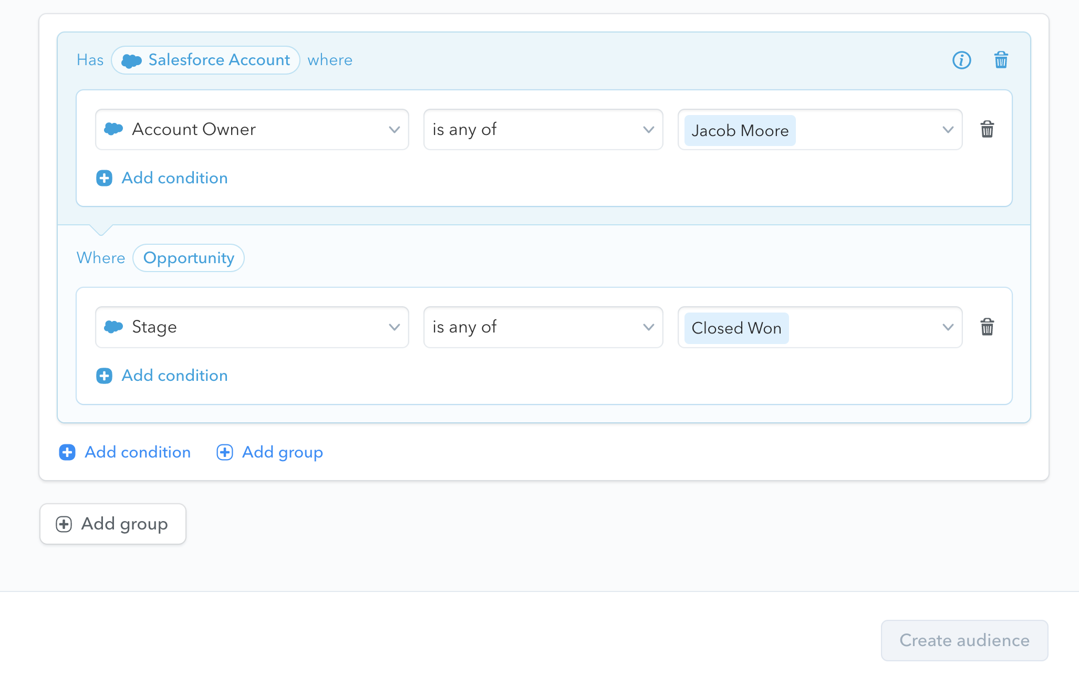Click outer Add condition link below the group

click(125, 452)
